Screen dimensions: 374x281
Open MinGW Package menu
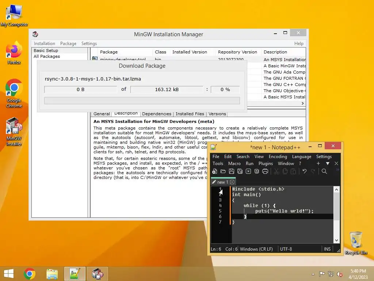68,44
